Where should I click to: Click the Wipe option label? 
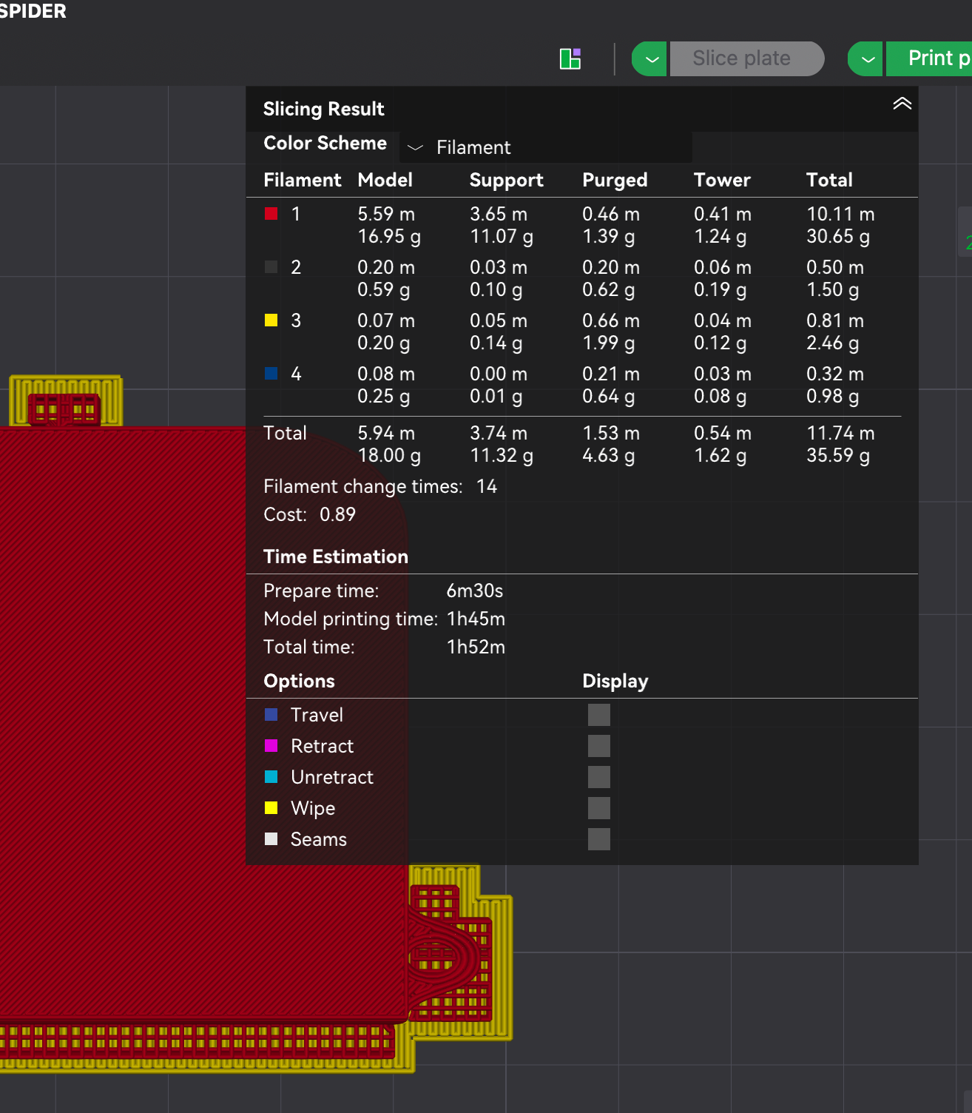(313, 808)
